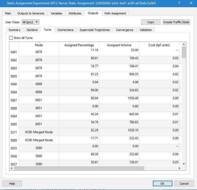Switch to the Variables tab
Screen dimensions: 197x190
point(56,13)
